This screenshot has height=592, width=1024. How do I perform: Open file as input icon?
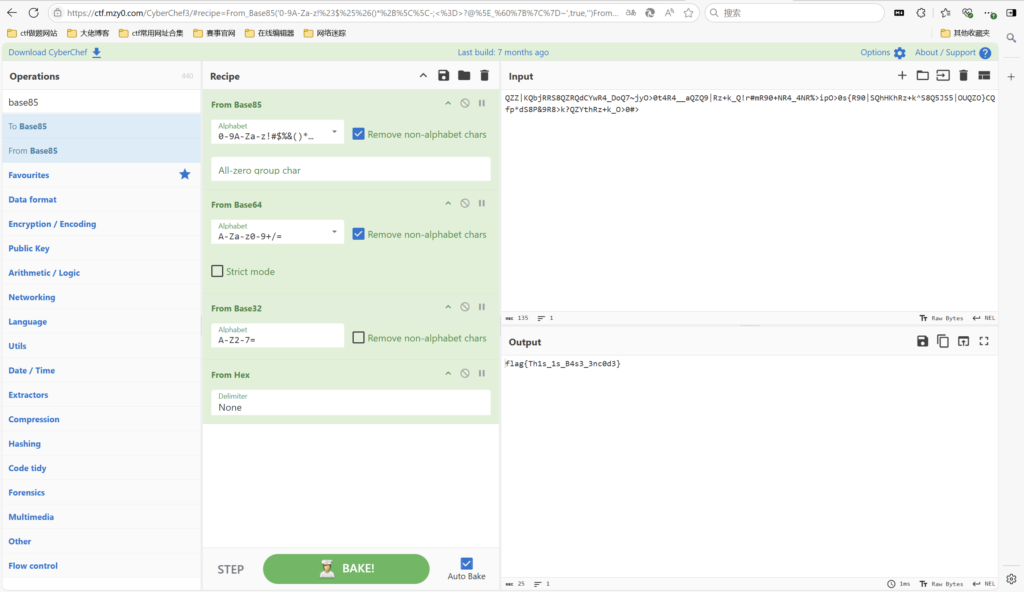943,76
